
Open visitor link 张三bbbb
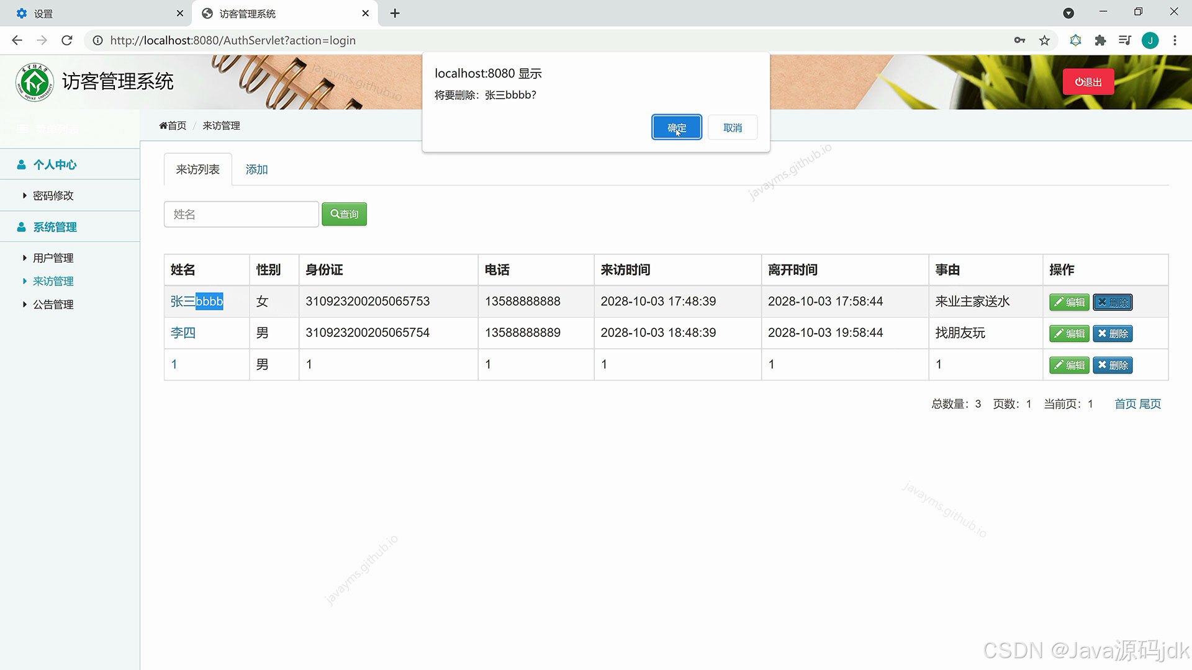click(x=197, y=301)
